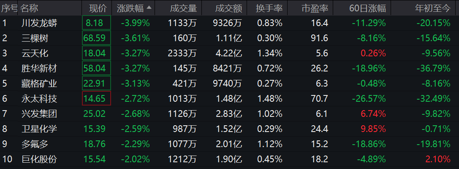This screenshot has width=459, height=169.
Task: Click the year-to-date value 2.10%
Action: [x=438, y=159]
